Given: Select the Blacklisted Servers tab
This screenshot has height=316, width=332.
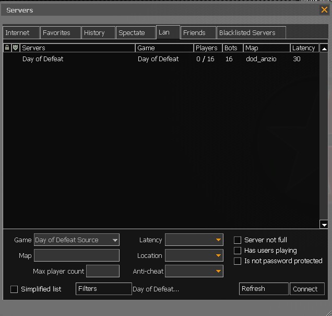Looking at the screenshot, I should click(251, 32).
